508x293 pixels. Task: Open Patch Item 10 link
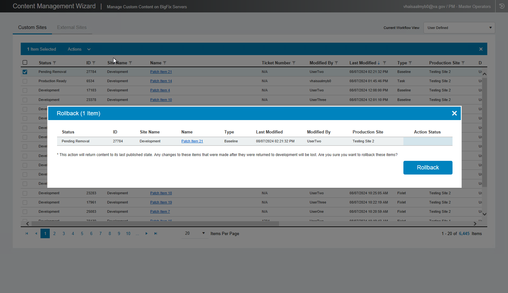click(161, 100)
